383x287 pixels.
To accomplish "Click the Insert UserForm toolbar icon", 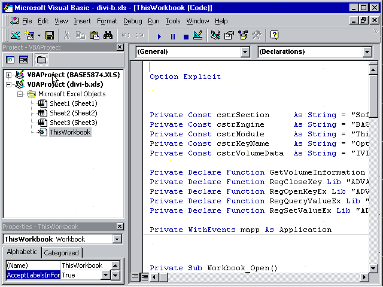I will pyautogui.click(x=30, y=35).
